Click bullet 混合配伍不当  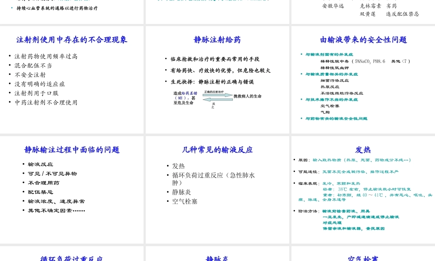(x=33, y=65)
